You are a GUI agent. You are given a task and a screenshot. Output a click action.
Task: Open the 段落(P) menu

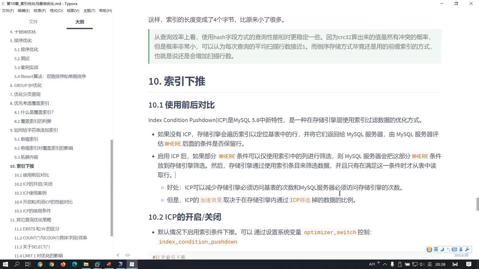coord(40,10)
